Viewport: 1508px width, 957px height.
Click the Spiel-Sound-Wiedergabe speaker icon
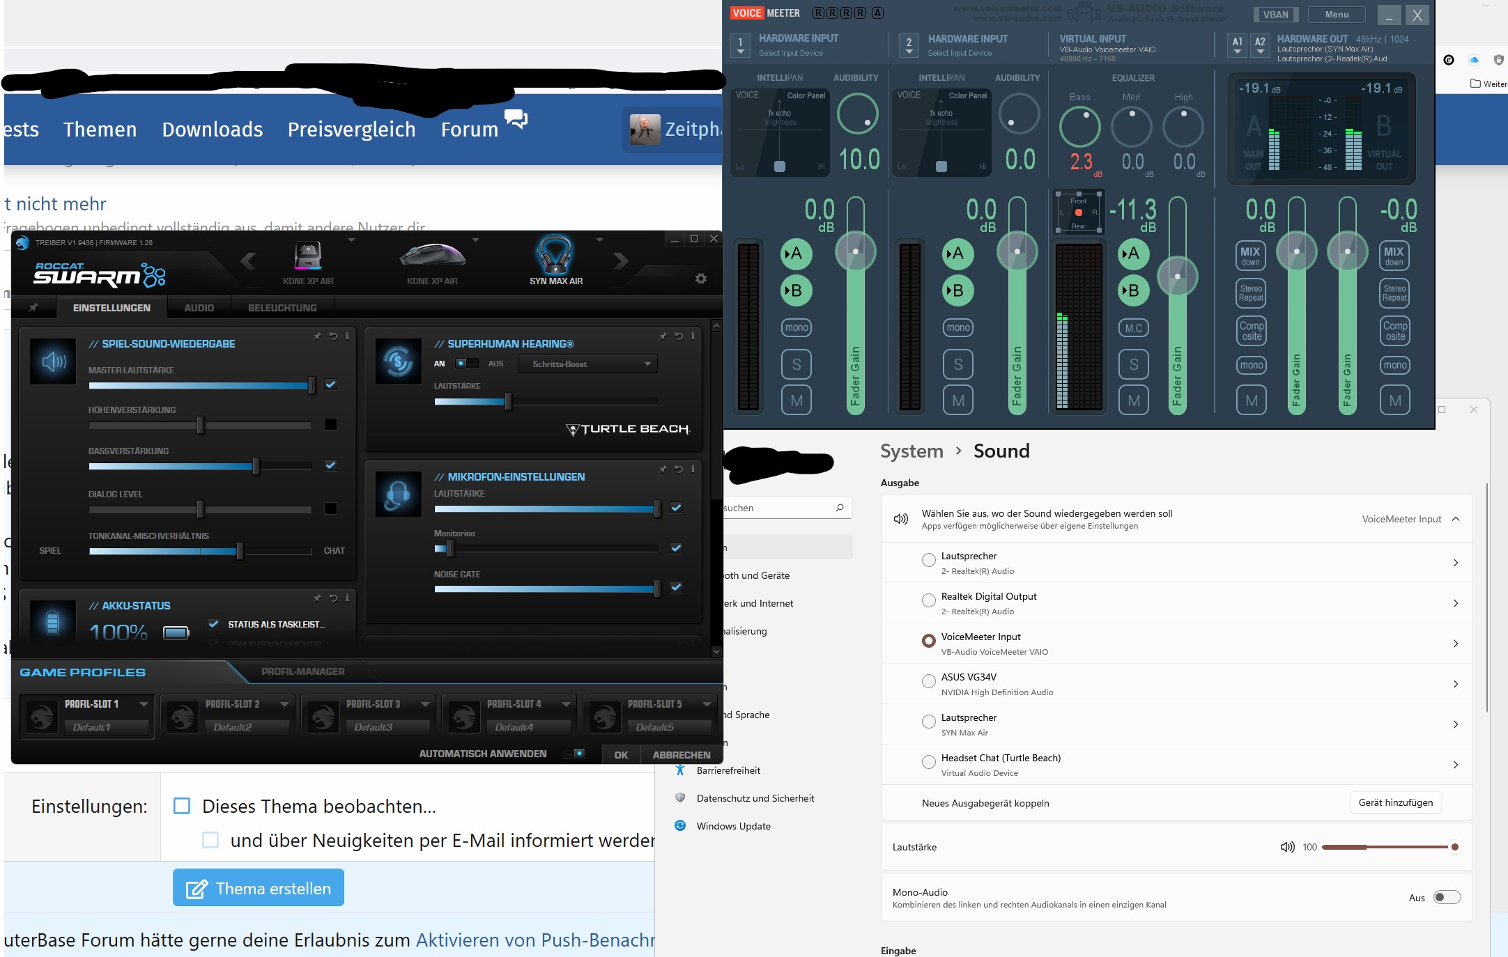tap(53, 361)
